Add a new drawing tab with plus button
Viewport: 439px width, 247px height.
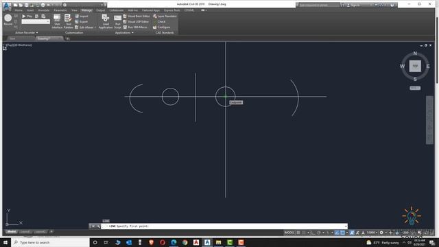coord(67,38)
